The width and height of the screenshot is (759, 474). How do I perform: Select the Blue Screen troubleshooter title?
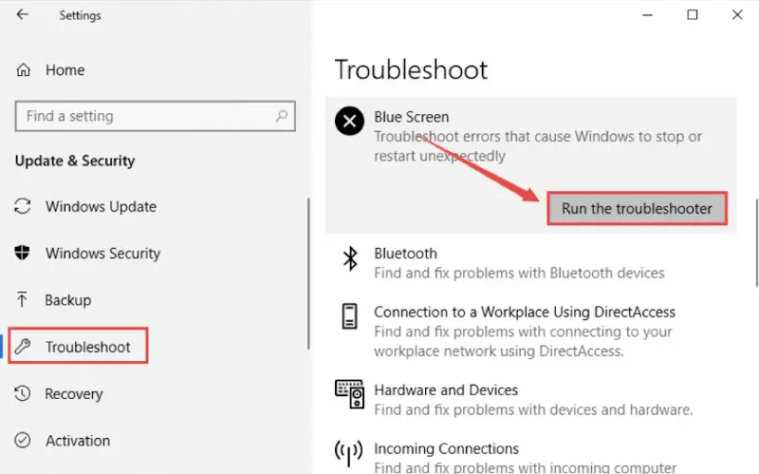tap(412, 117)
